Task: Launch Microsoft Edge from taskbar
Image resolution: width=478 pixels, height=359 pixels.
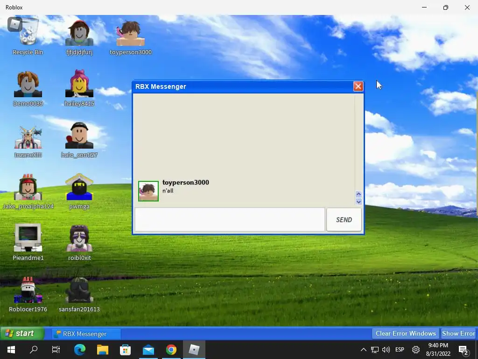Action: (x=80, y=350)
